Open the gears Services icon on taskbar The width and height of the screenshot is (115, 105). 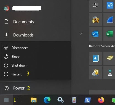tap(60, 100)
